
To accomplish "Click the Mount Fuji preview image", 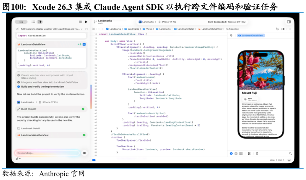I will click(261, 71).
